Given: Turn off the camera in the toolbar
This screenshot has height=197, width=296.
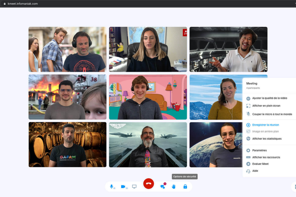Looking at the screenshot, I should point(123,187).
